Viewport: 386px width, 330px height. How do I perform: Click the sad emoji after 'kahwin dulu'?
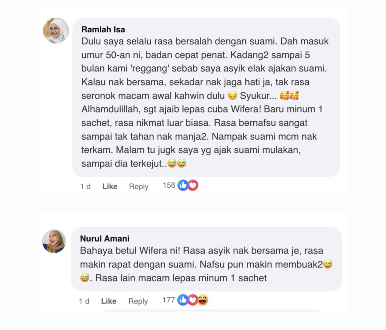tap(232, 95)
